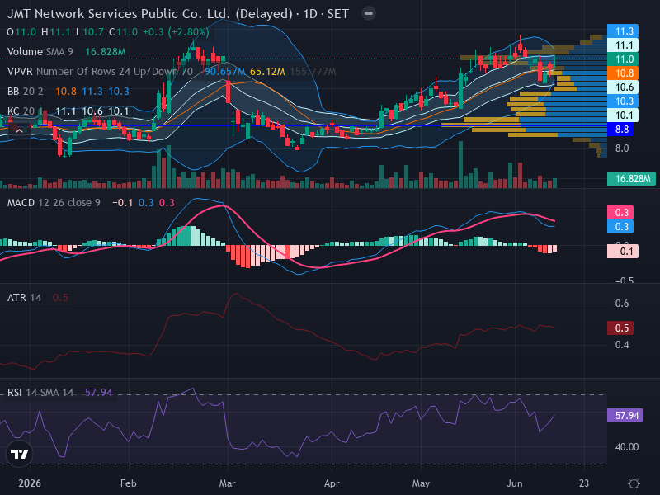Click the symbol status indicator next to SET
Viewport: 660px width, 495px height.
pos(369,13)
